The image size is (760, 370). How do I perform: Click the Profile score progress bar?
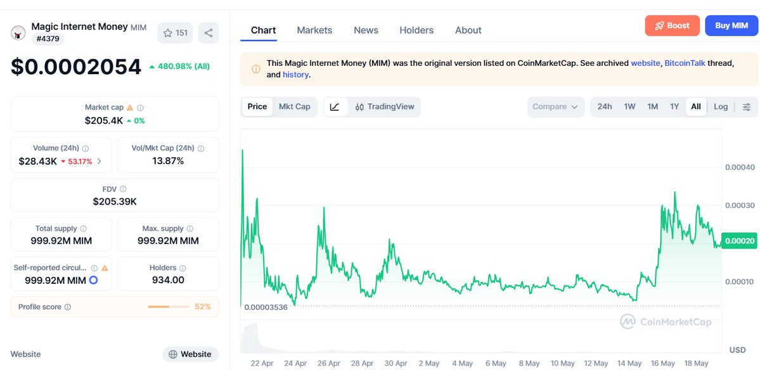coord(169,307)
